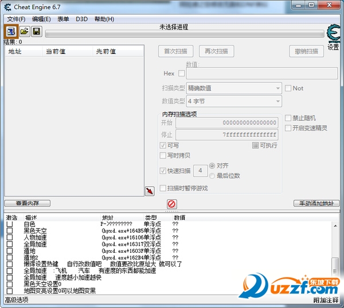
Task: Open the 扫描类型 dropdown showing 精确数值
Action: tap(234, 88)
